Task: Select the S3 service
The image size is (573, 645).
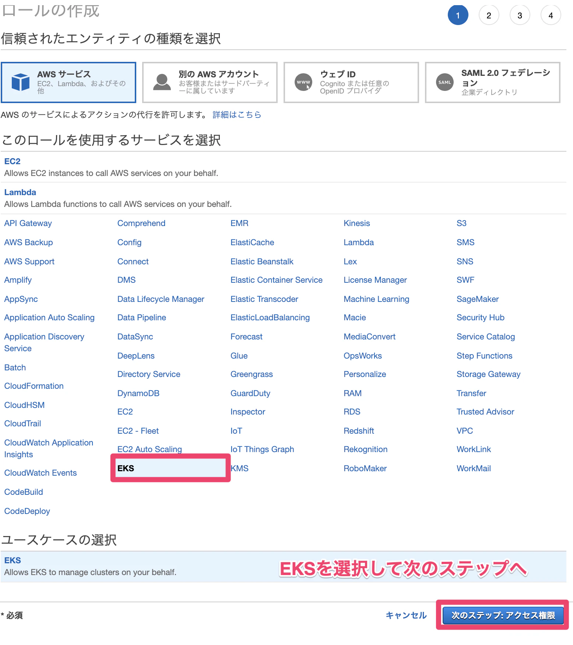Action: coord(461,223)
